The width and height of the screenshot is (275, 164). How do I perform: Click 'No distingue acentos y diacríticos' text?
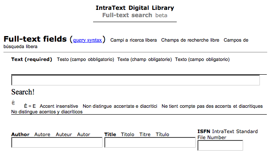(47, 112)
